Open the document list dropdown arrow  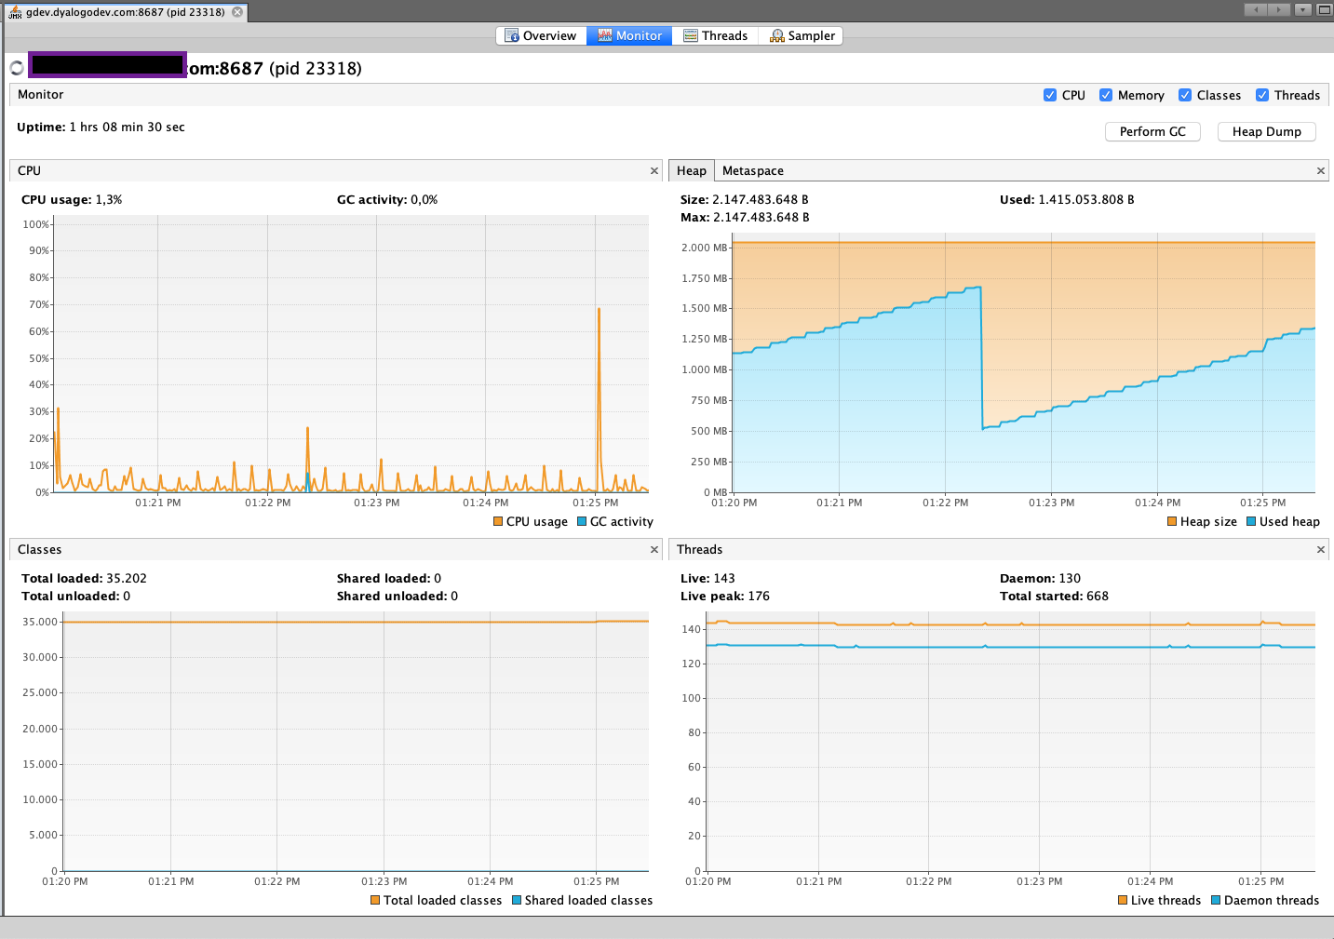(x=1303, y=9)
